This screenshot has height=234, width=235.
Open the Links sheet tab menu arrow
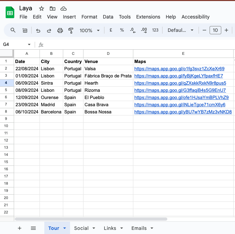(x=122, y=228)
